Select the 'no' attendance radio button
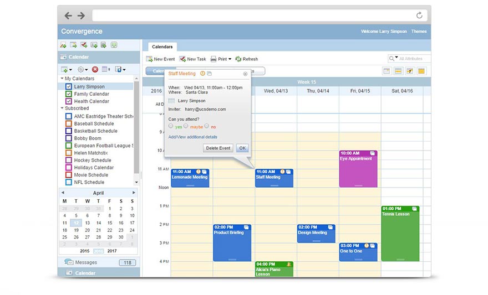 pos(207,126)
